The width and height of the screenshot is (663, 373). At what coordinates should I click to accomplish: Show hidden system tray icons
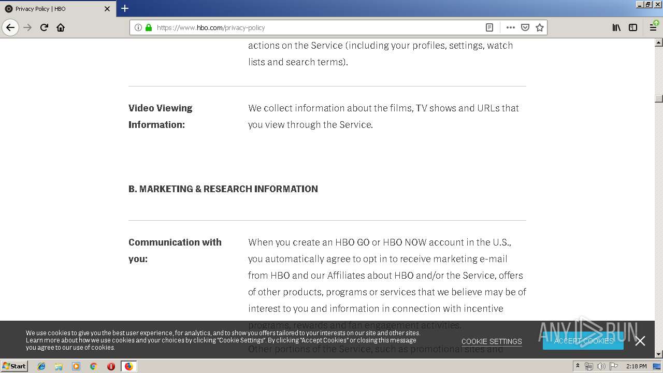coord(578,366)
